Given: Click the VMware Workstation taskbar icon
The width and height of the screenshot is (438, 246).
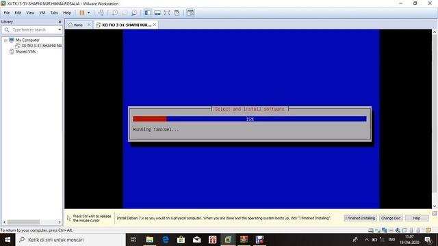Looking at the screenshot, I should click(x=228, y=240).
